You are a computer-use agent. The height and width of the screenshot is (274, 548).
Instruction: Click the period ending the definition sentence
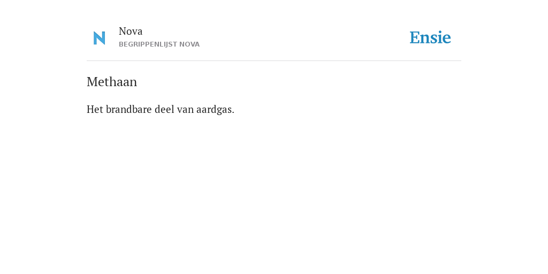233,113
